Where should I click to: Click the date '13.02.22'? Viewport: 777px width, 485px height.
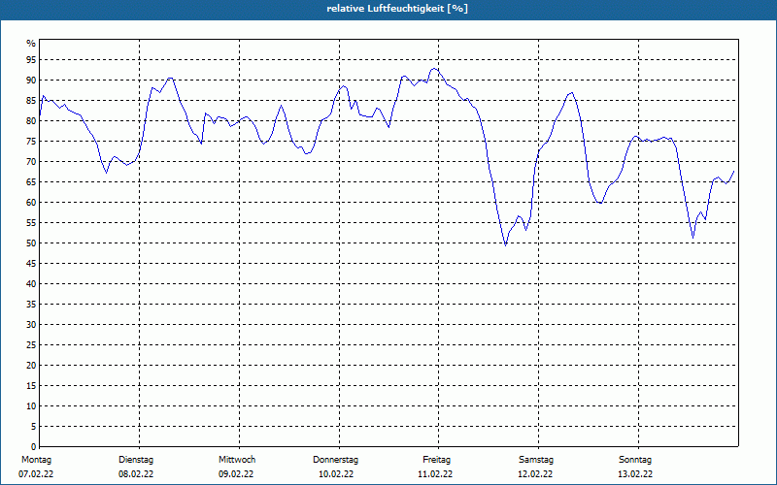[x=635, y=474]
